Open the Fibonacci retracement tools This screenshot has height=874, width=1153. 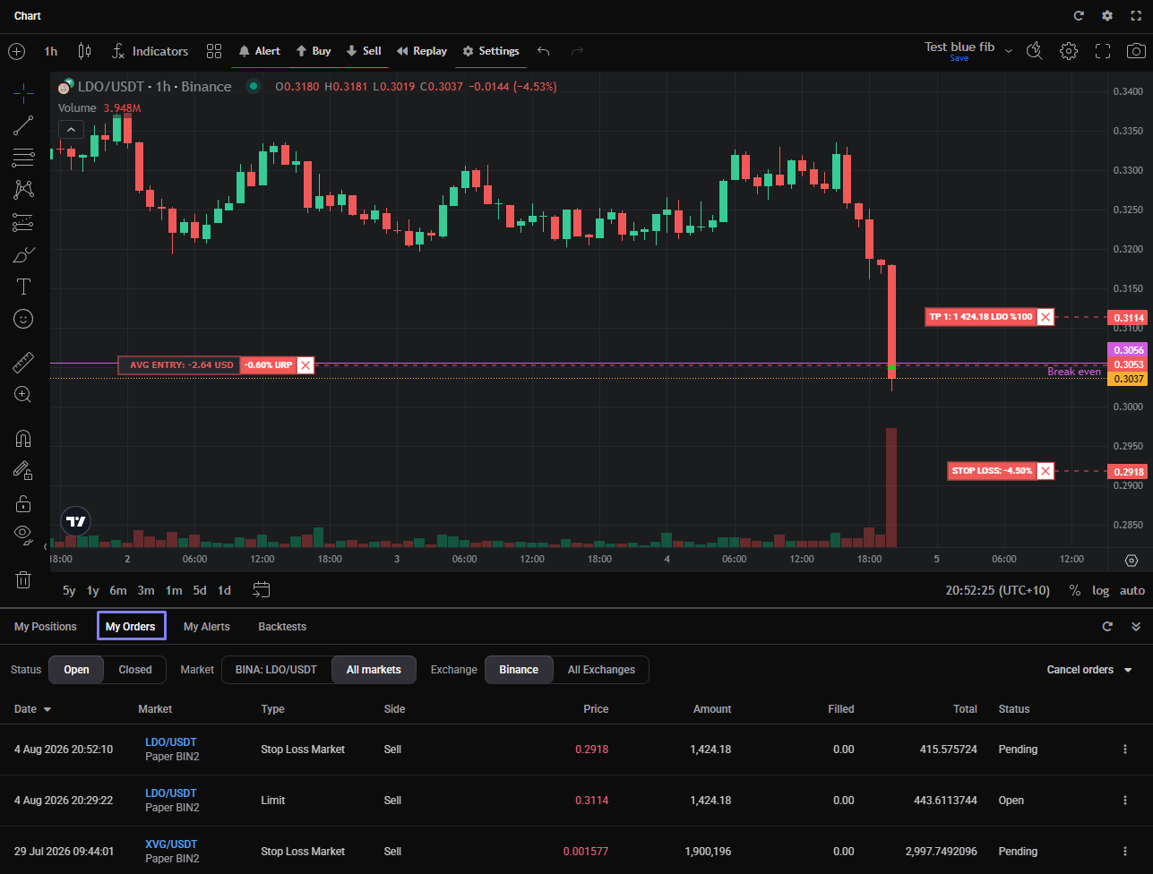pyautogui.click(x=24, y=158)
